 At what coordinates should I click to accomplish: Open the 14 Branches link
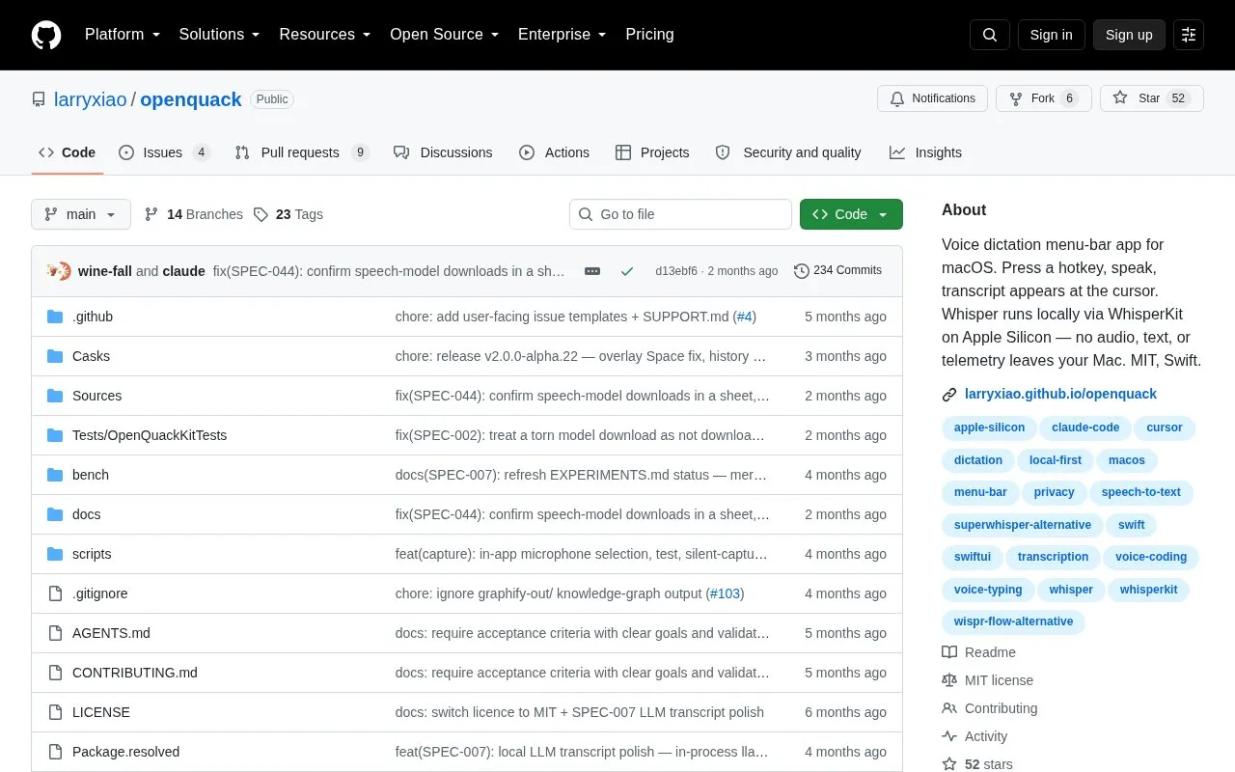tap(194, 214)
